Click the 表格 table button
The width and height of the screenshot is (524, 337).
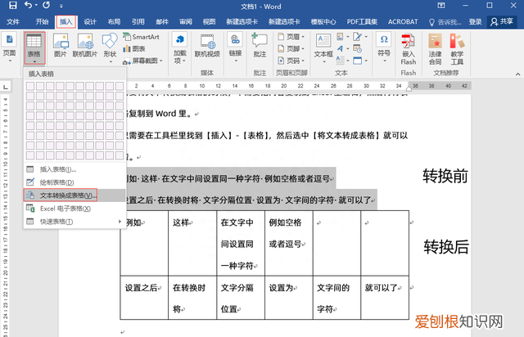(x=34, y=47)
